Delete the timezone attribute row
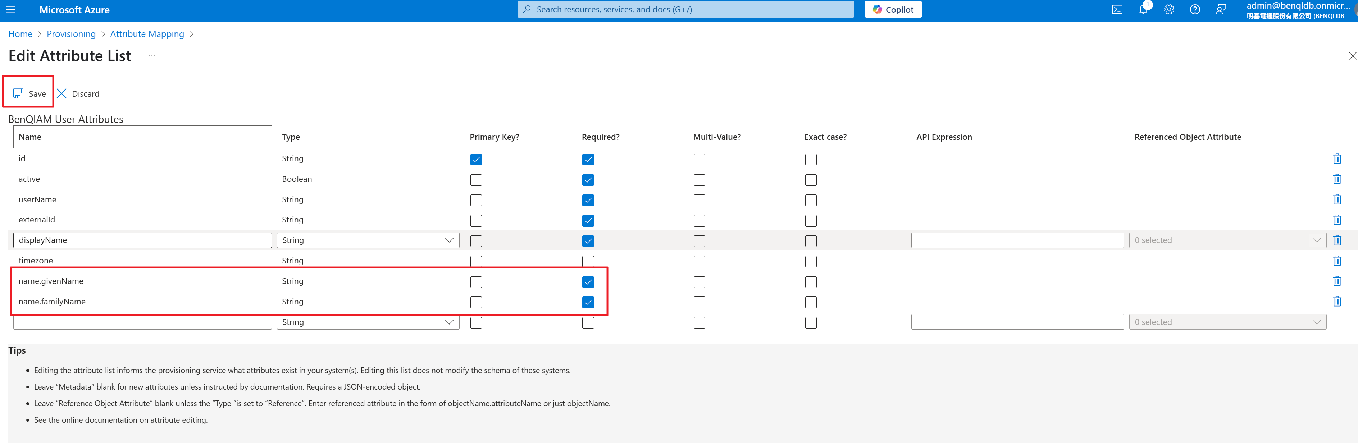The image size is (1358, 446). pyautogui.click(x=1336, y=261)
